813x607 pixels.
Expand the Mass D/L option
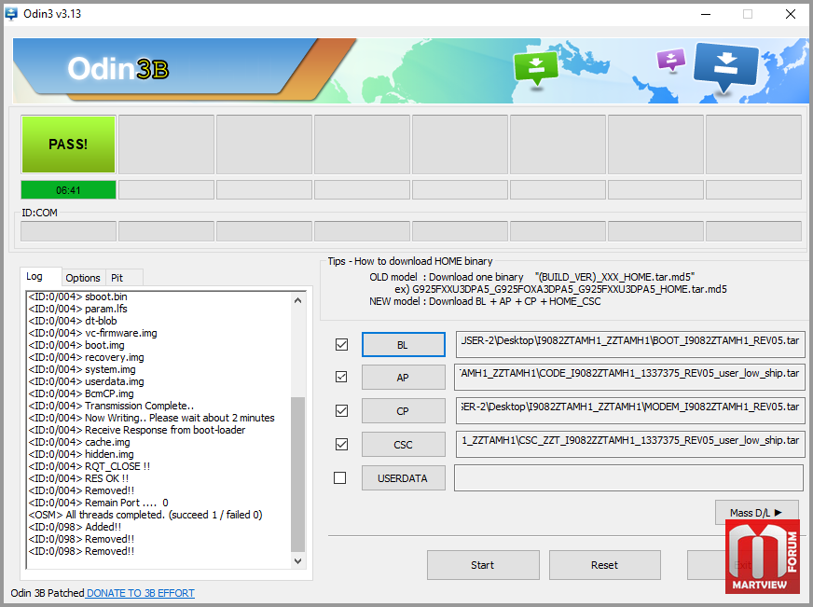click(x=756, y=512)
